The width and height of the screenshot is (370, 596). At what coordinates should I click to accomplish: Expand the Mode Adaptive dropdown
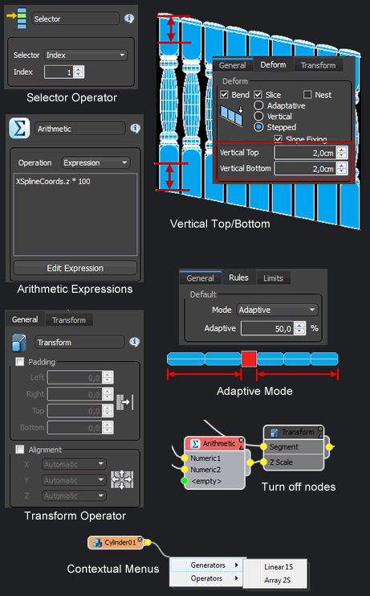pos(277,310)
